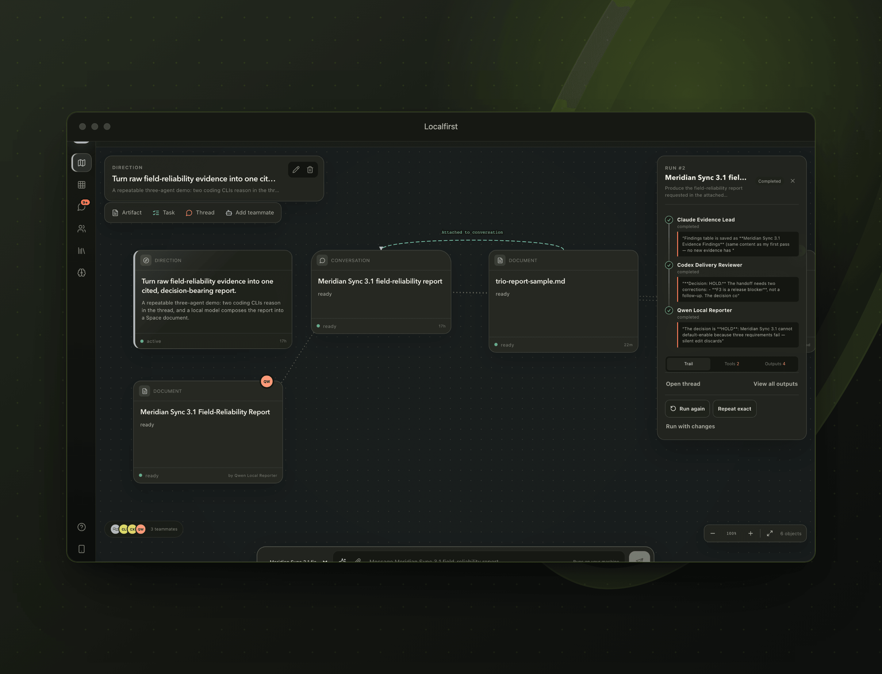
Task: Click 'by Qwen Local Reporter' attribution
Action: (253, 476)
